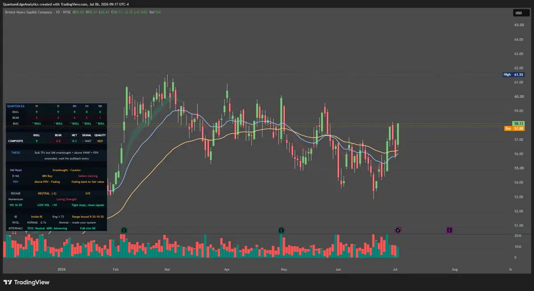
Task: Click the green earnings marker near February
Action: point(124,230)
